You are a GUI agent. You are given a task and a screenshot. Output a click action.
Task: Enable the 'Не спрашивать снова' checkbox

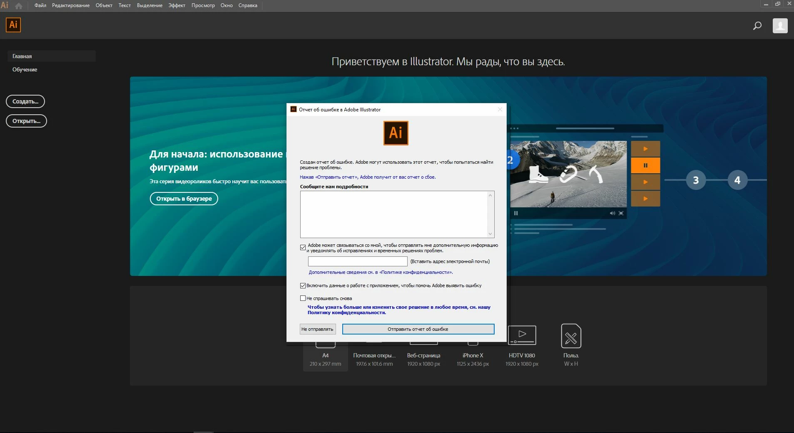(303, 298)
